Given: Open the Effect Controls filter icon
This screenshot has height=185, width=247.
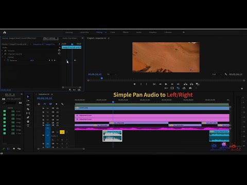Looking at the screenshot, I should [x=70, y=90].
